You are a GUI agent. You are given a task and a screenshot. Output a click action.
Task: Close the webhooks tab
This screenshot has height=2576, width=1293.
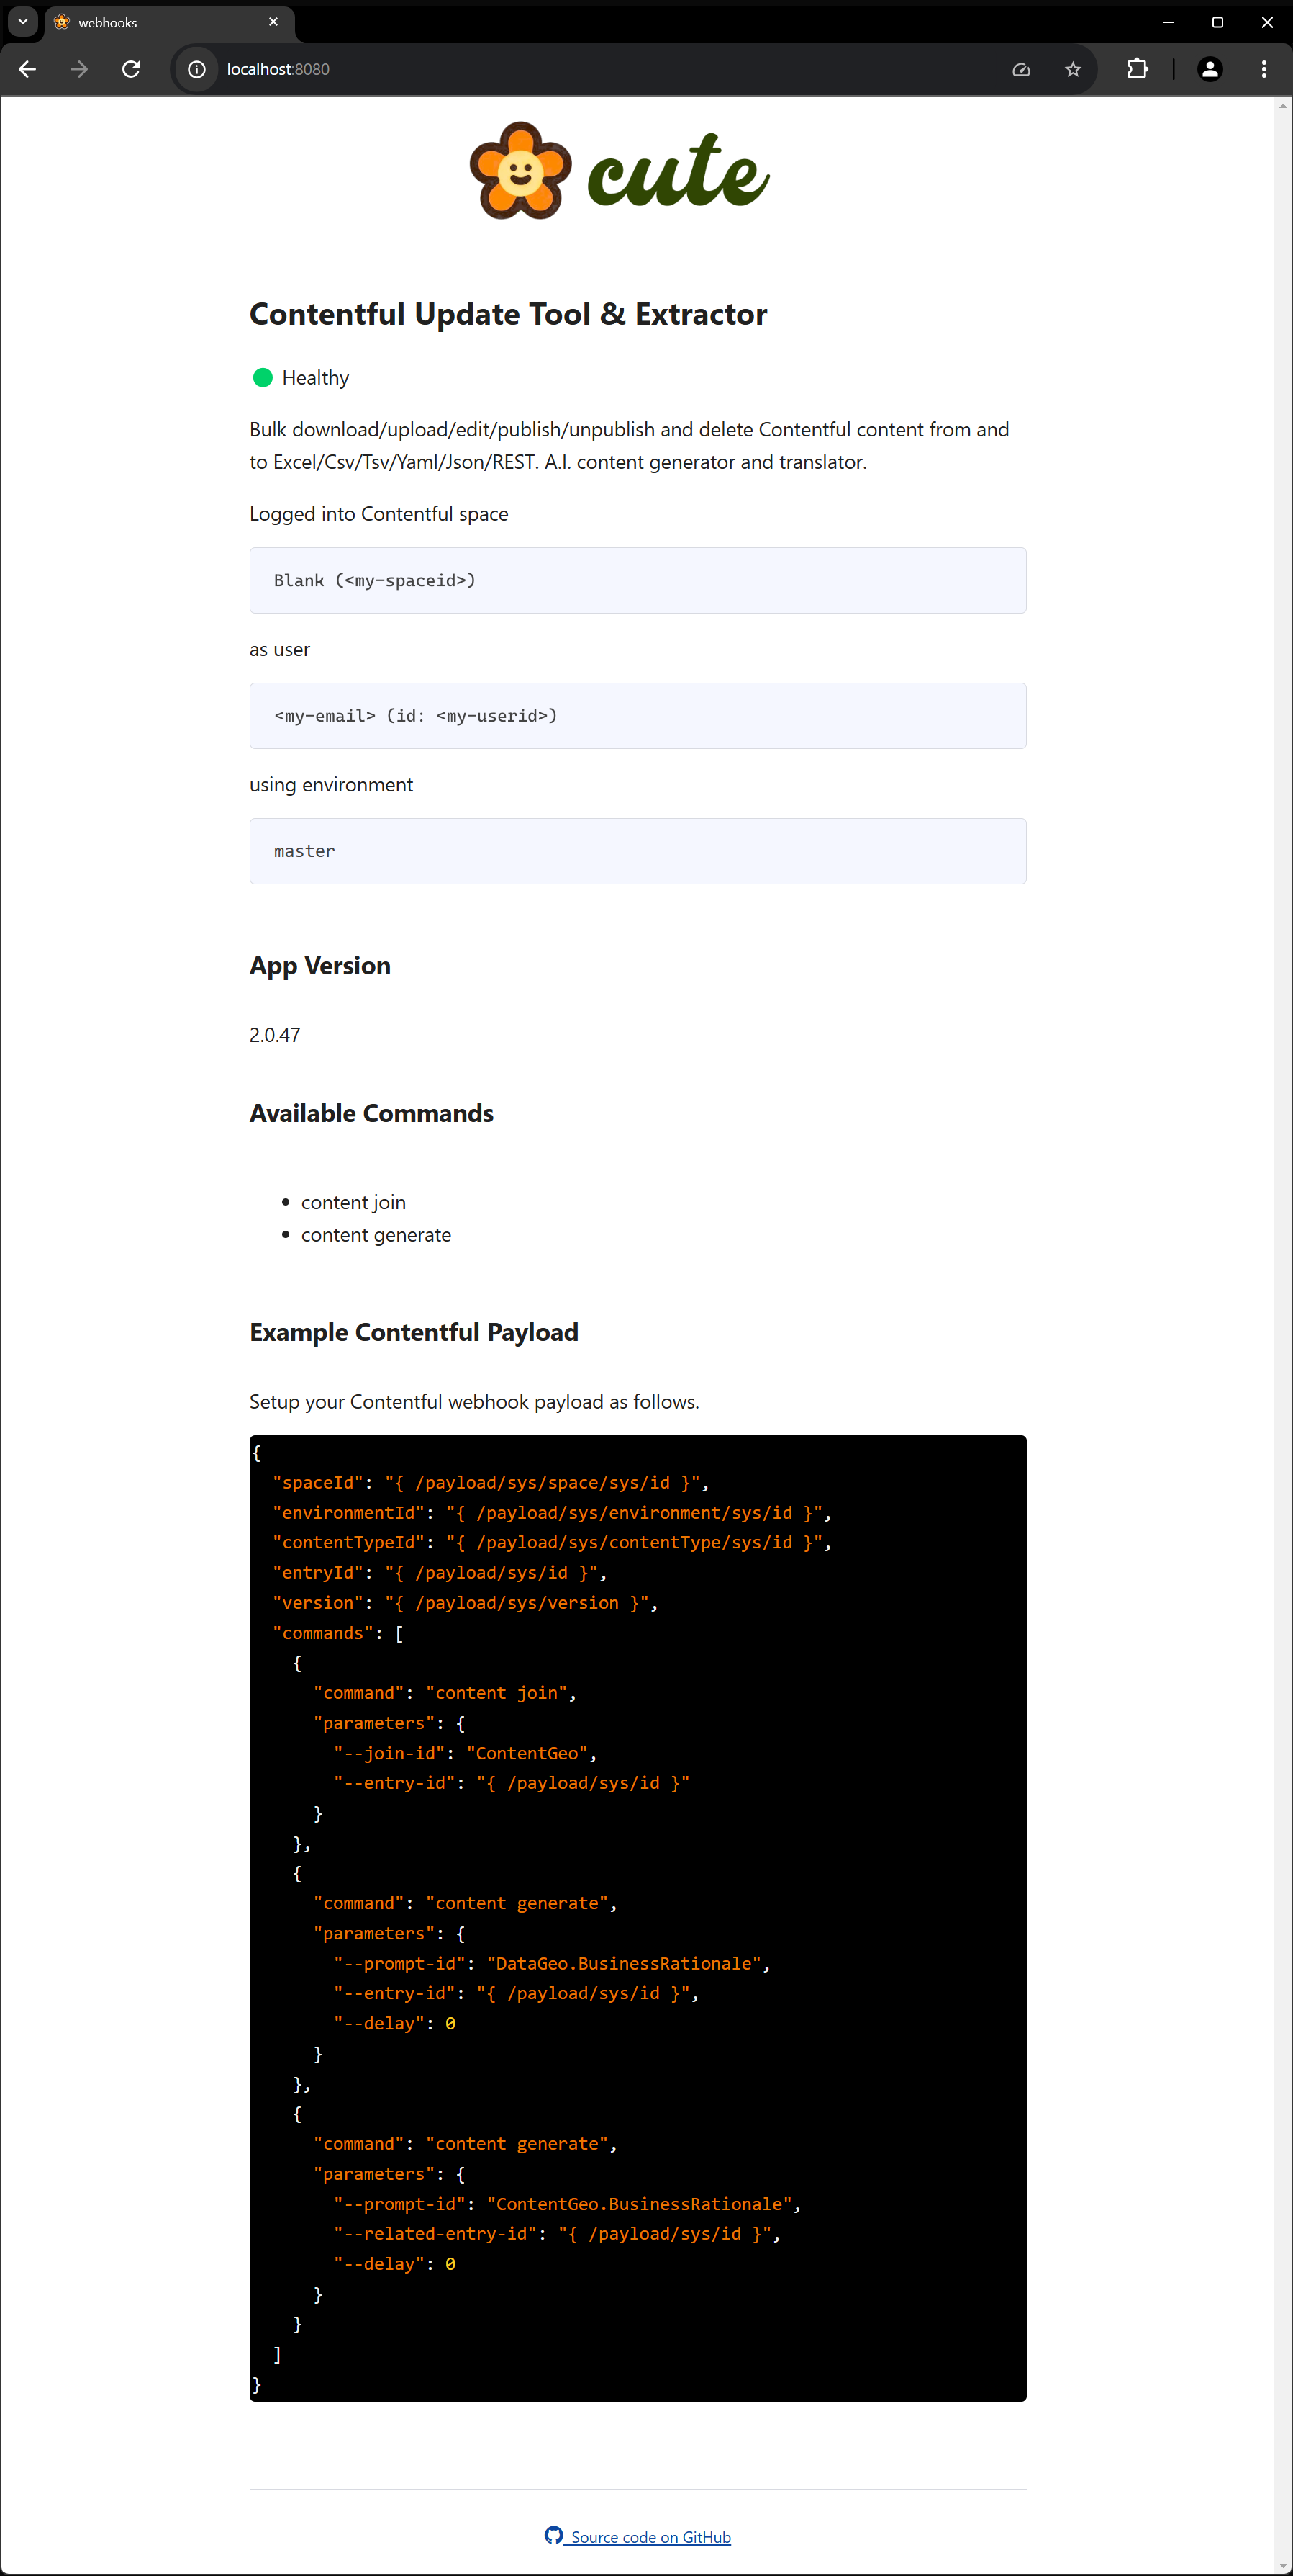[x=274, y=21]
